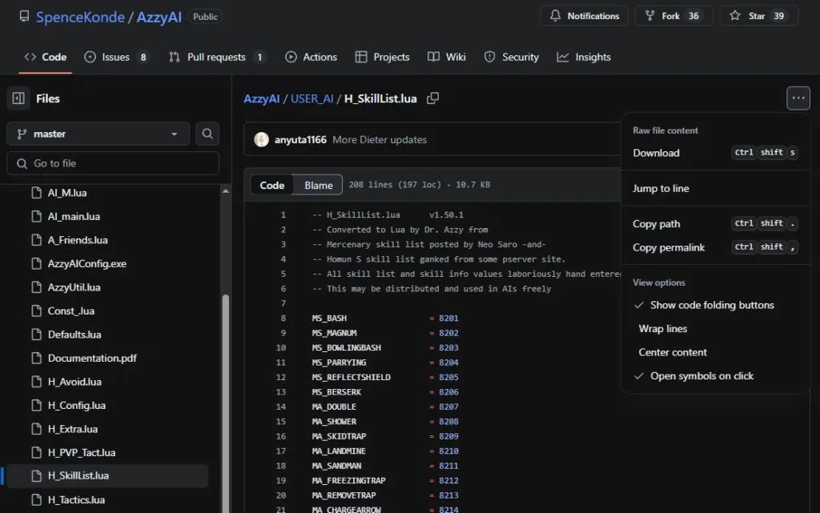Open the Projects tab
820x513 pixels.
pos(382,57)
